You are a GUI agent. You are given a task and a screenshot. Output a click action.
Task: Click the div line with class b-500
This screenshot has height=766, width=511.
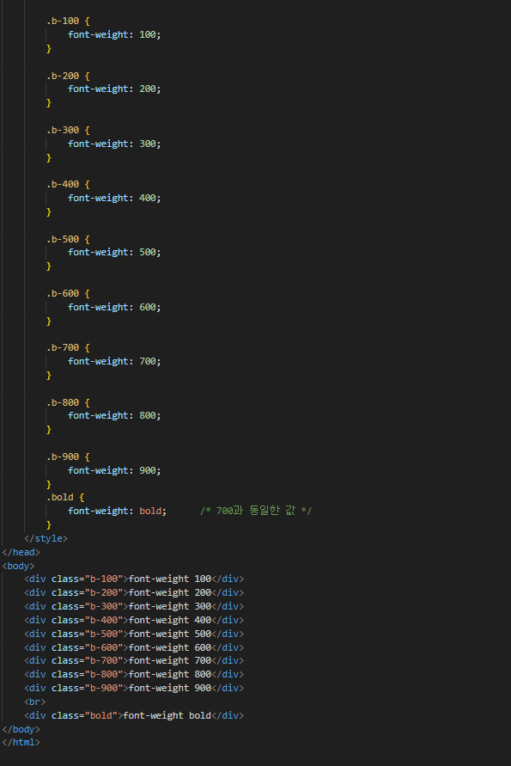(x=134, y=634)
